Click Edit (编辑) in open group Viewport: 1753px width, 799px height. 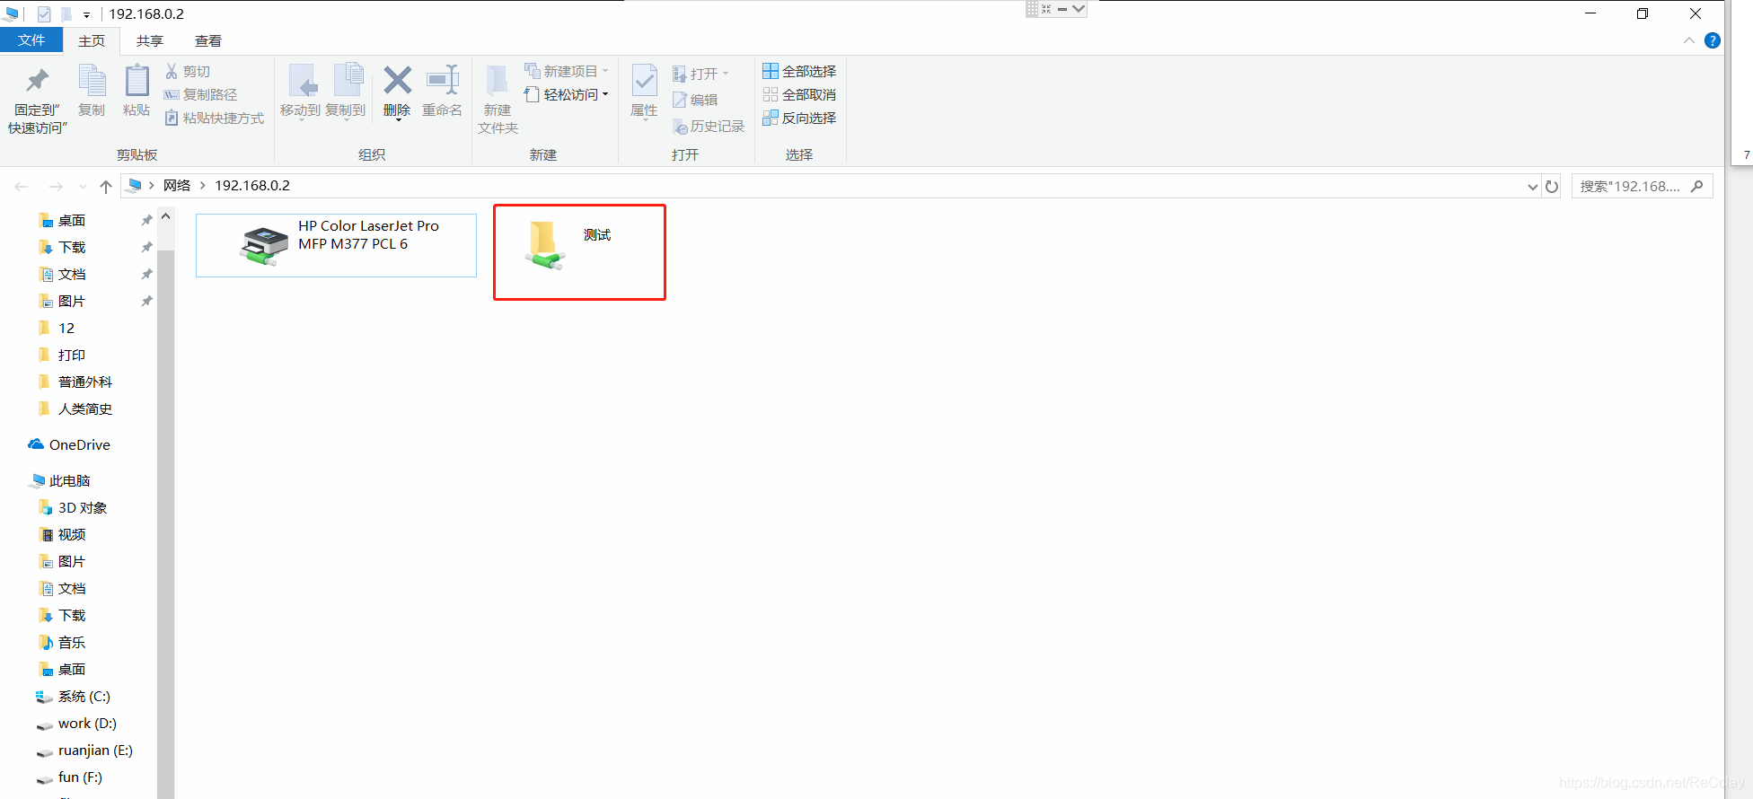695,100
